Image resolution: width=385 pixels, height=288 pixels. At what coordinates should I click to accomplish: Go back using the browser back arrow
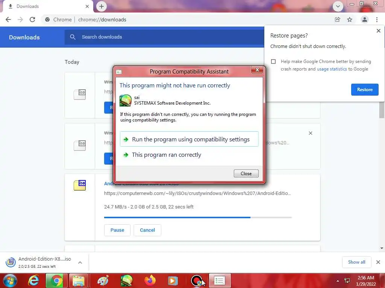[8, 19]
